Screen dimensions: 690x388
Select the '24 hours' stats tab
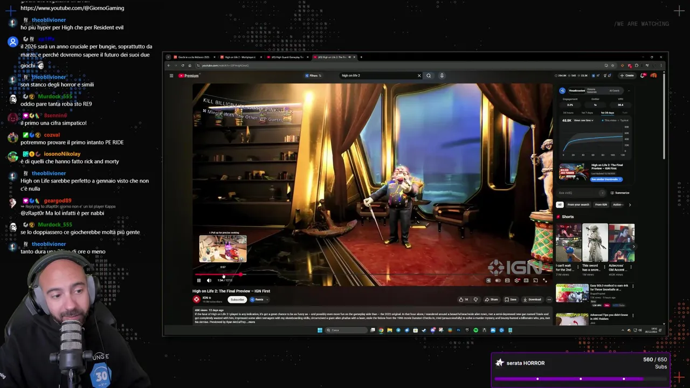click(x=568, y=113)
